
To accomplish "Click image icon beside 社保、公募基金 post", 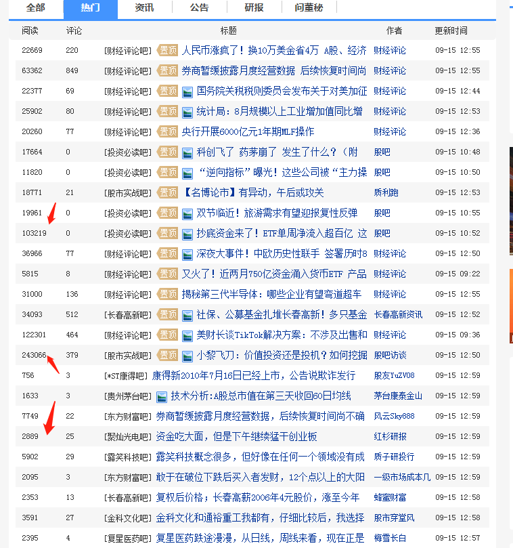I will point(187,316).
